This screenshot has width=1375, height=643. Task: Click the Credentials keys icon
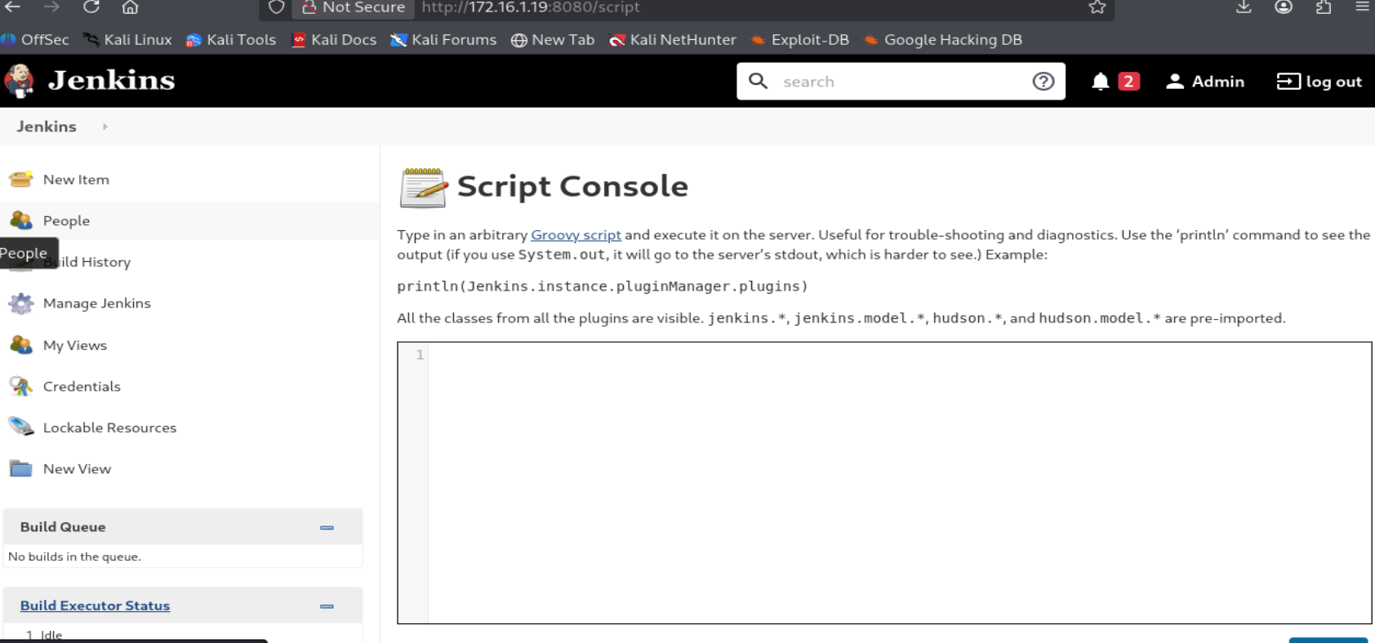pos(21,386)
